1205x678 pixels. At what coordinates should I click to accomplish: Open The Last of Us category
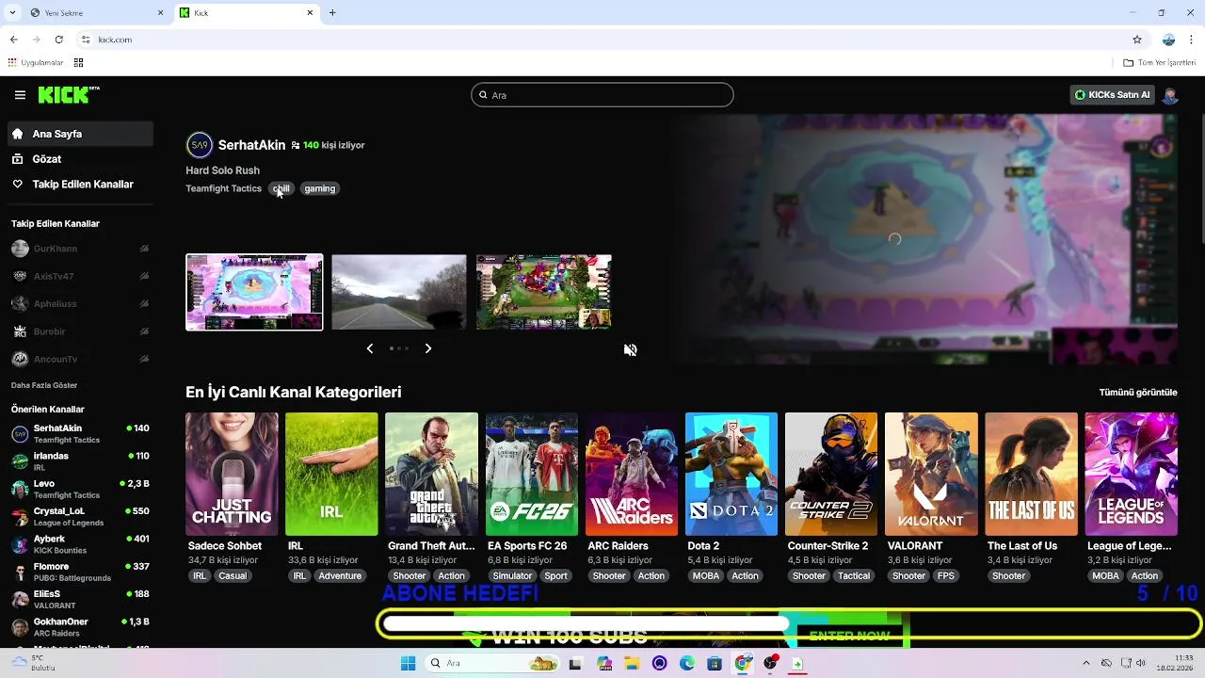pos(1032,474)
